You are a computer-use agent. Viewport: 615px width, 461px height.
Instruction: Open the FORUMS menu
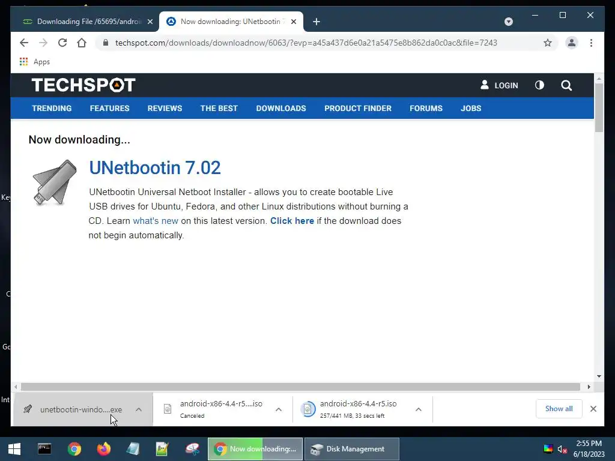coord(426,108)
